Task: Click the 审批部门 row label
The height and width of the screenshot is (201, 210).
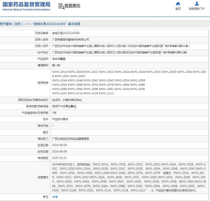Action: pyautogui.click(x=43, y=139)
